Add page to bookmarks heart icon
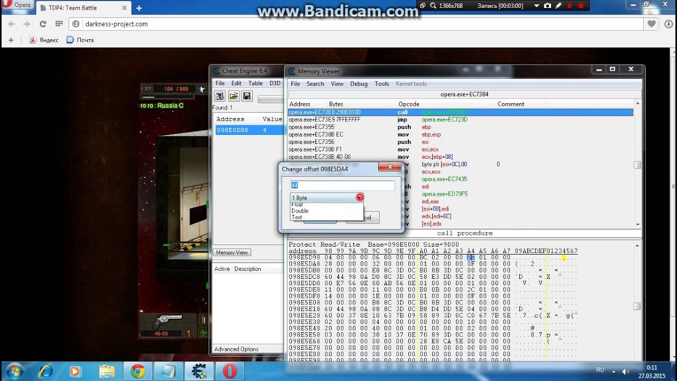 click(652, 24)
